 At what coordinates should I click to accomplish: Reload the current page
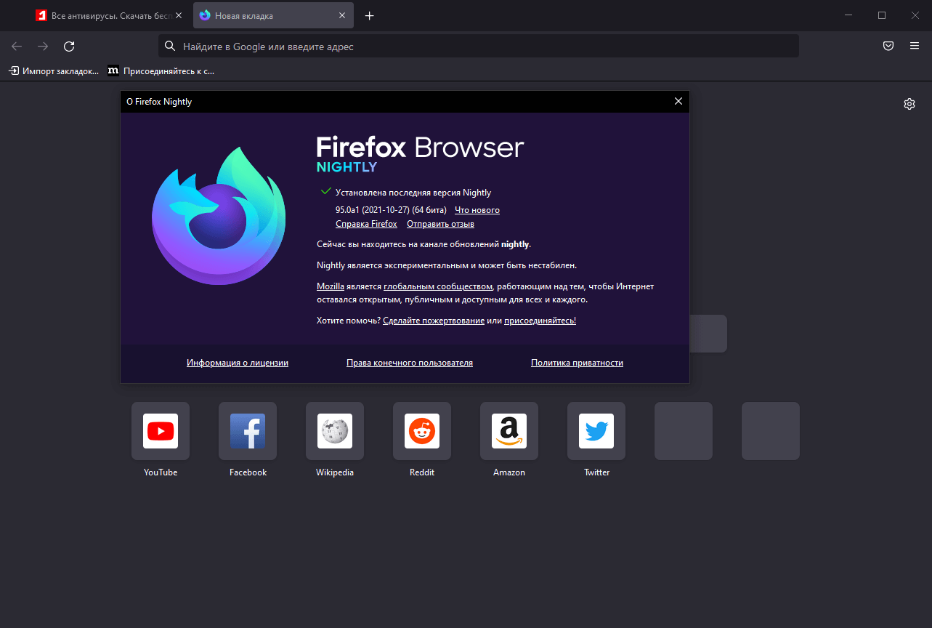(69, 47)
